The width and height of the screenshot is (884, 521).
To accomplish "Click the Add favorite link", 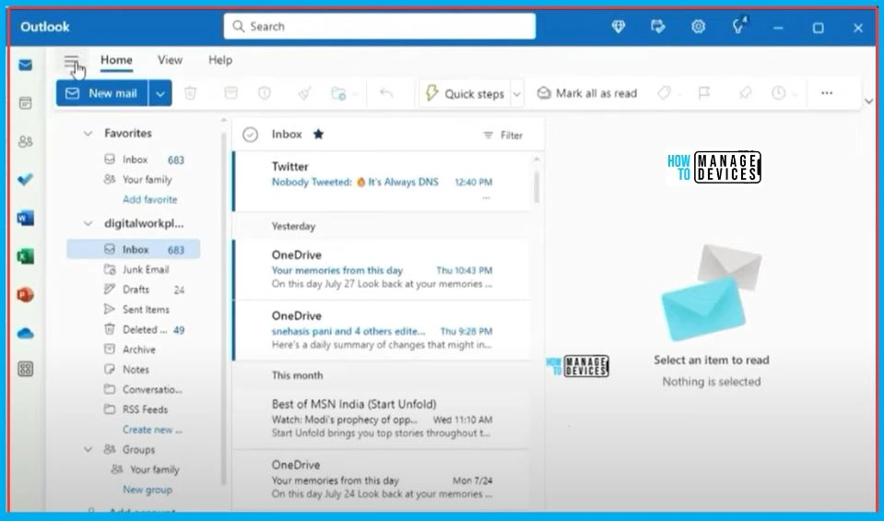I will click(150, 199).
